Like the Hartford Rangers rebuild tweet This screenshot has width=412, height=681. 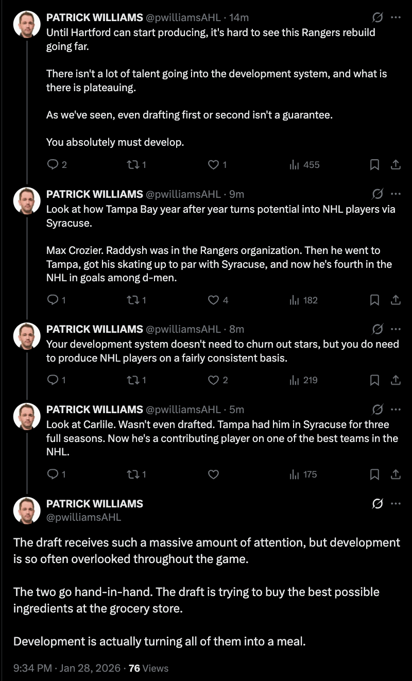pos(213,165)
